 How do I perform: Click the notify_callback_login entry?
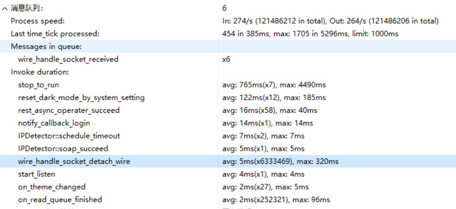[x=54, y=123]
